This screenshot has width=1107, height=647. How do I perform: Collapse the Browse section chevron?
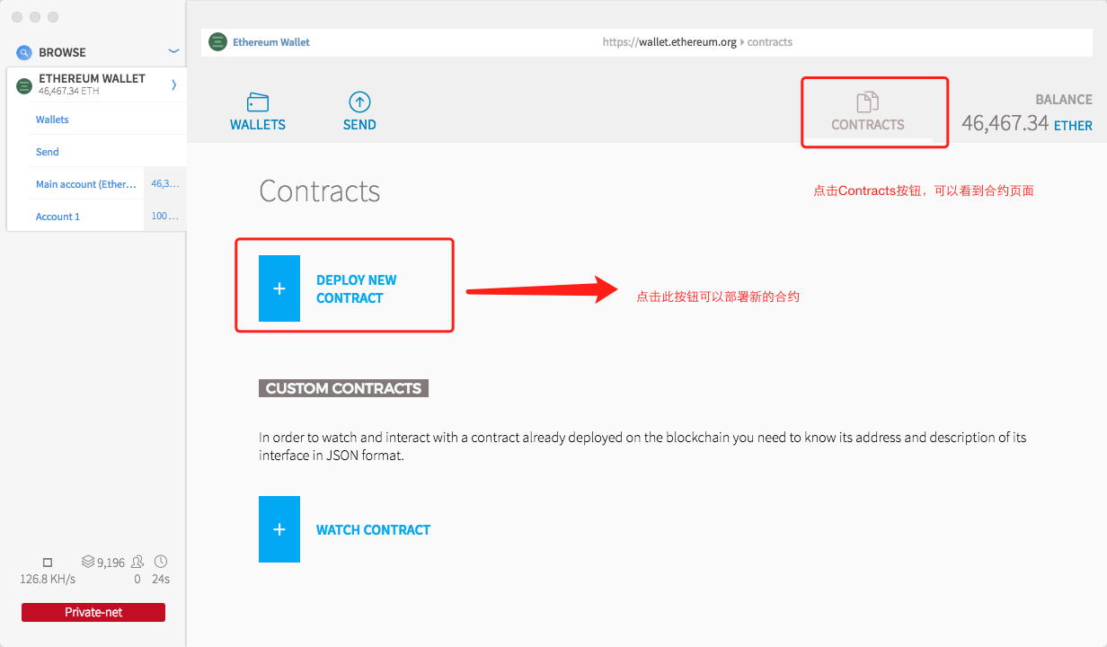coord(174,51)
